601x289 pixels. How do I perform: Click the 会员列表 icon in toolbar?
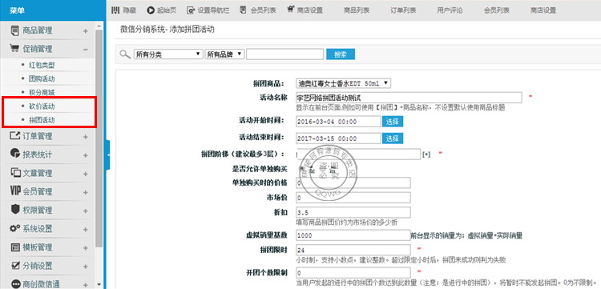coord(243,10)
